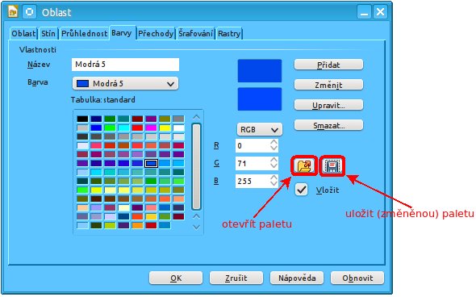This screenshot has height=297, width=476.
Task: Decrease the G value with the down arrow
Action: [273, 166]
